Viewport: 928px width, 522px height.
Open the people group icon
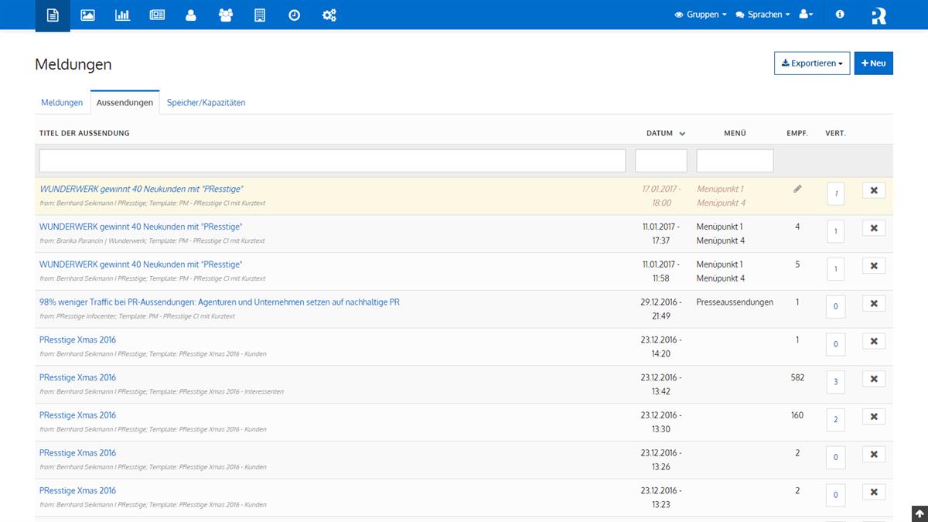(226, 15)
